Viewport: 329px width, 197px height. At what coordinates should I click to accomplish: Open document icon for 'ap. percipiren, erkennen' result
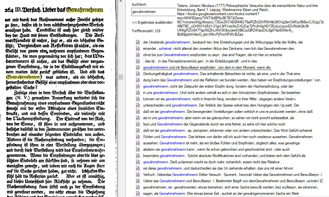[138, 130]
